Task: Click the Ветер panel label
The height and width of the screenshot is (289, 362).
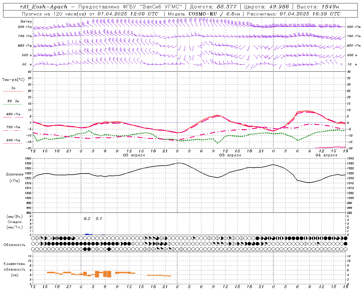Action: tap(26, 21)
